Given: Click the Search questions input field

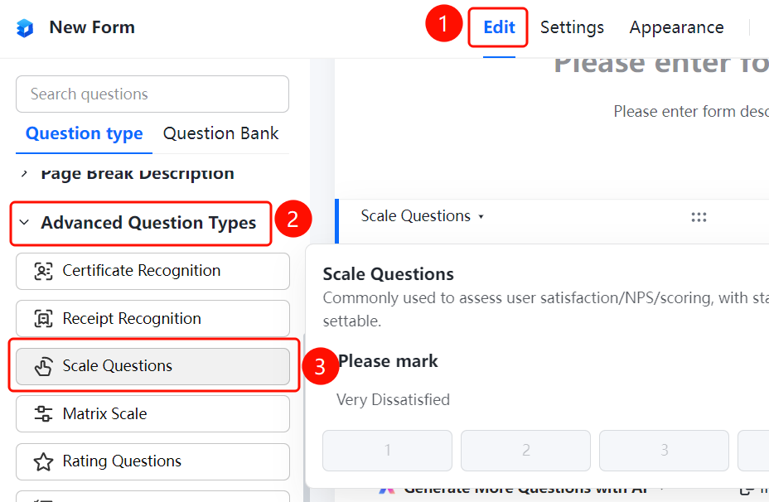Looking at the screenshot, I should click(152, 94).
